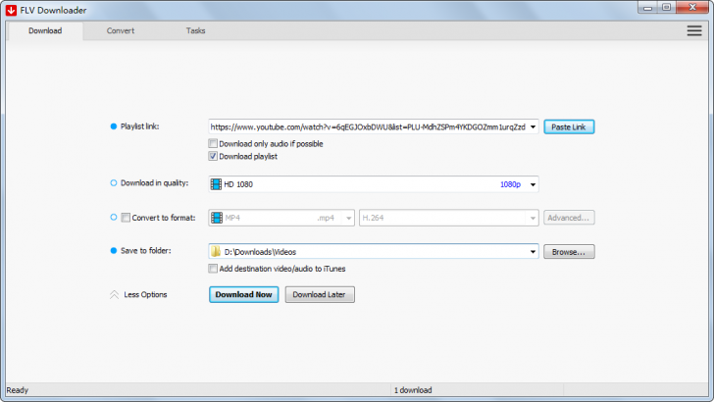Click the blue dot beside Save to folder
Viewport: 714px width, 402px height.
pyautogui.click(x=114, y=250)
